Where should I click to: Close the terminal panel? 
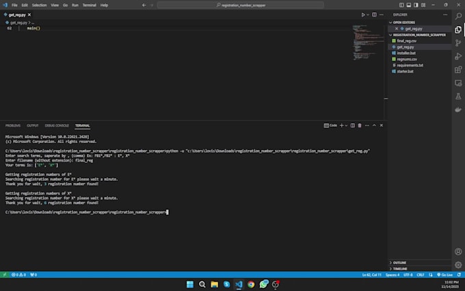click(x=382, y=125)
